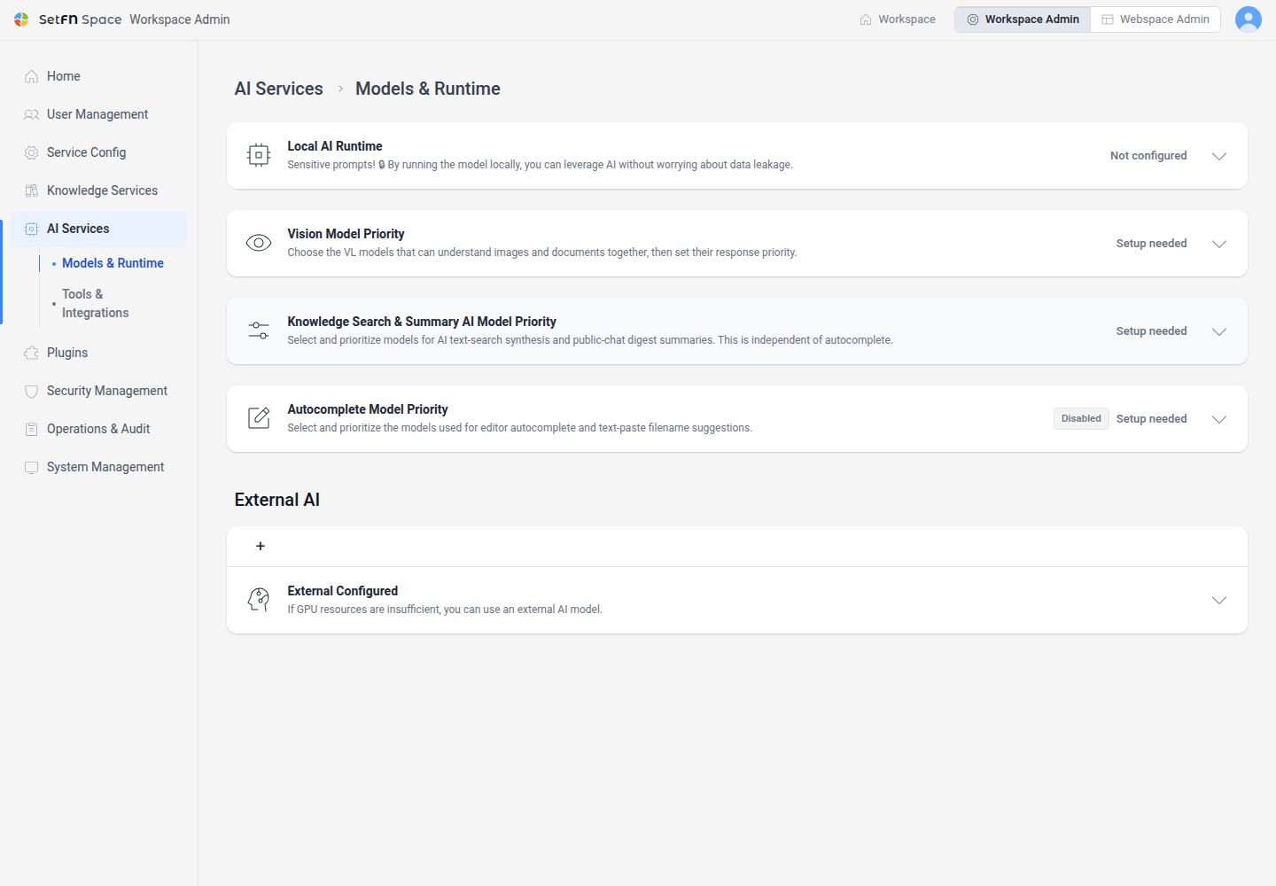This screenshot has height=886, width=1276.
Task: Click the SetFn Space logo icon
Action: [x=21, y=19]
